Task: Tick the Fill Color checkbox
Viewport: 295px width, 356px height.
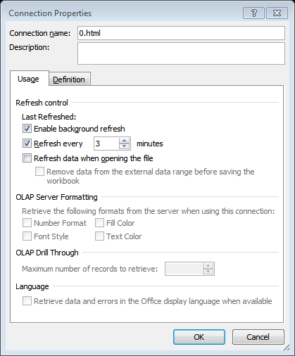Action: [x=99, y=223]
